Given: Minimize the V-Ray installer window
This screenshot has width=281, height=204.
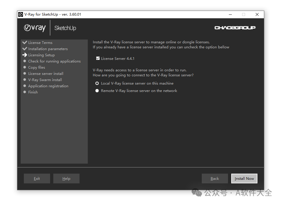Looking at the screenshot, I should (230, 14).
